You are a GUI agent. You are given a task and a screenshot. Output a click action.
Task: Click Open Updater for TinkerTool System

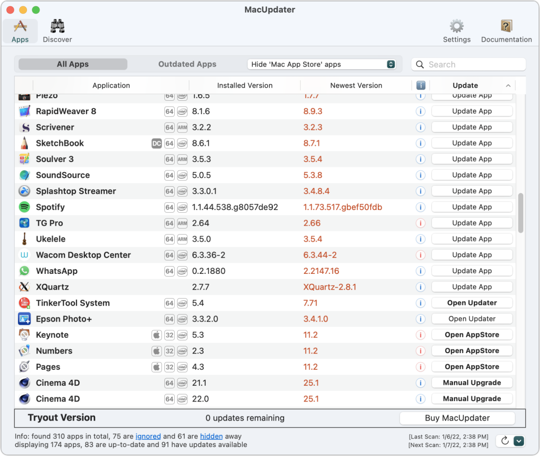(472, 303)
